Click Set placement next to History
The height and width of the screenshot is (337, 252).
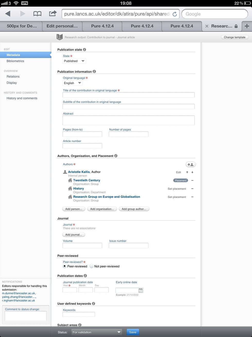pyautogui.click(x=177, y=189)
